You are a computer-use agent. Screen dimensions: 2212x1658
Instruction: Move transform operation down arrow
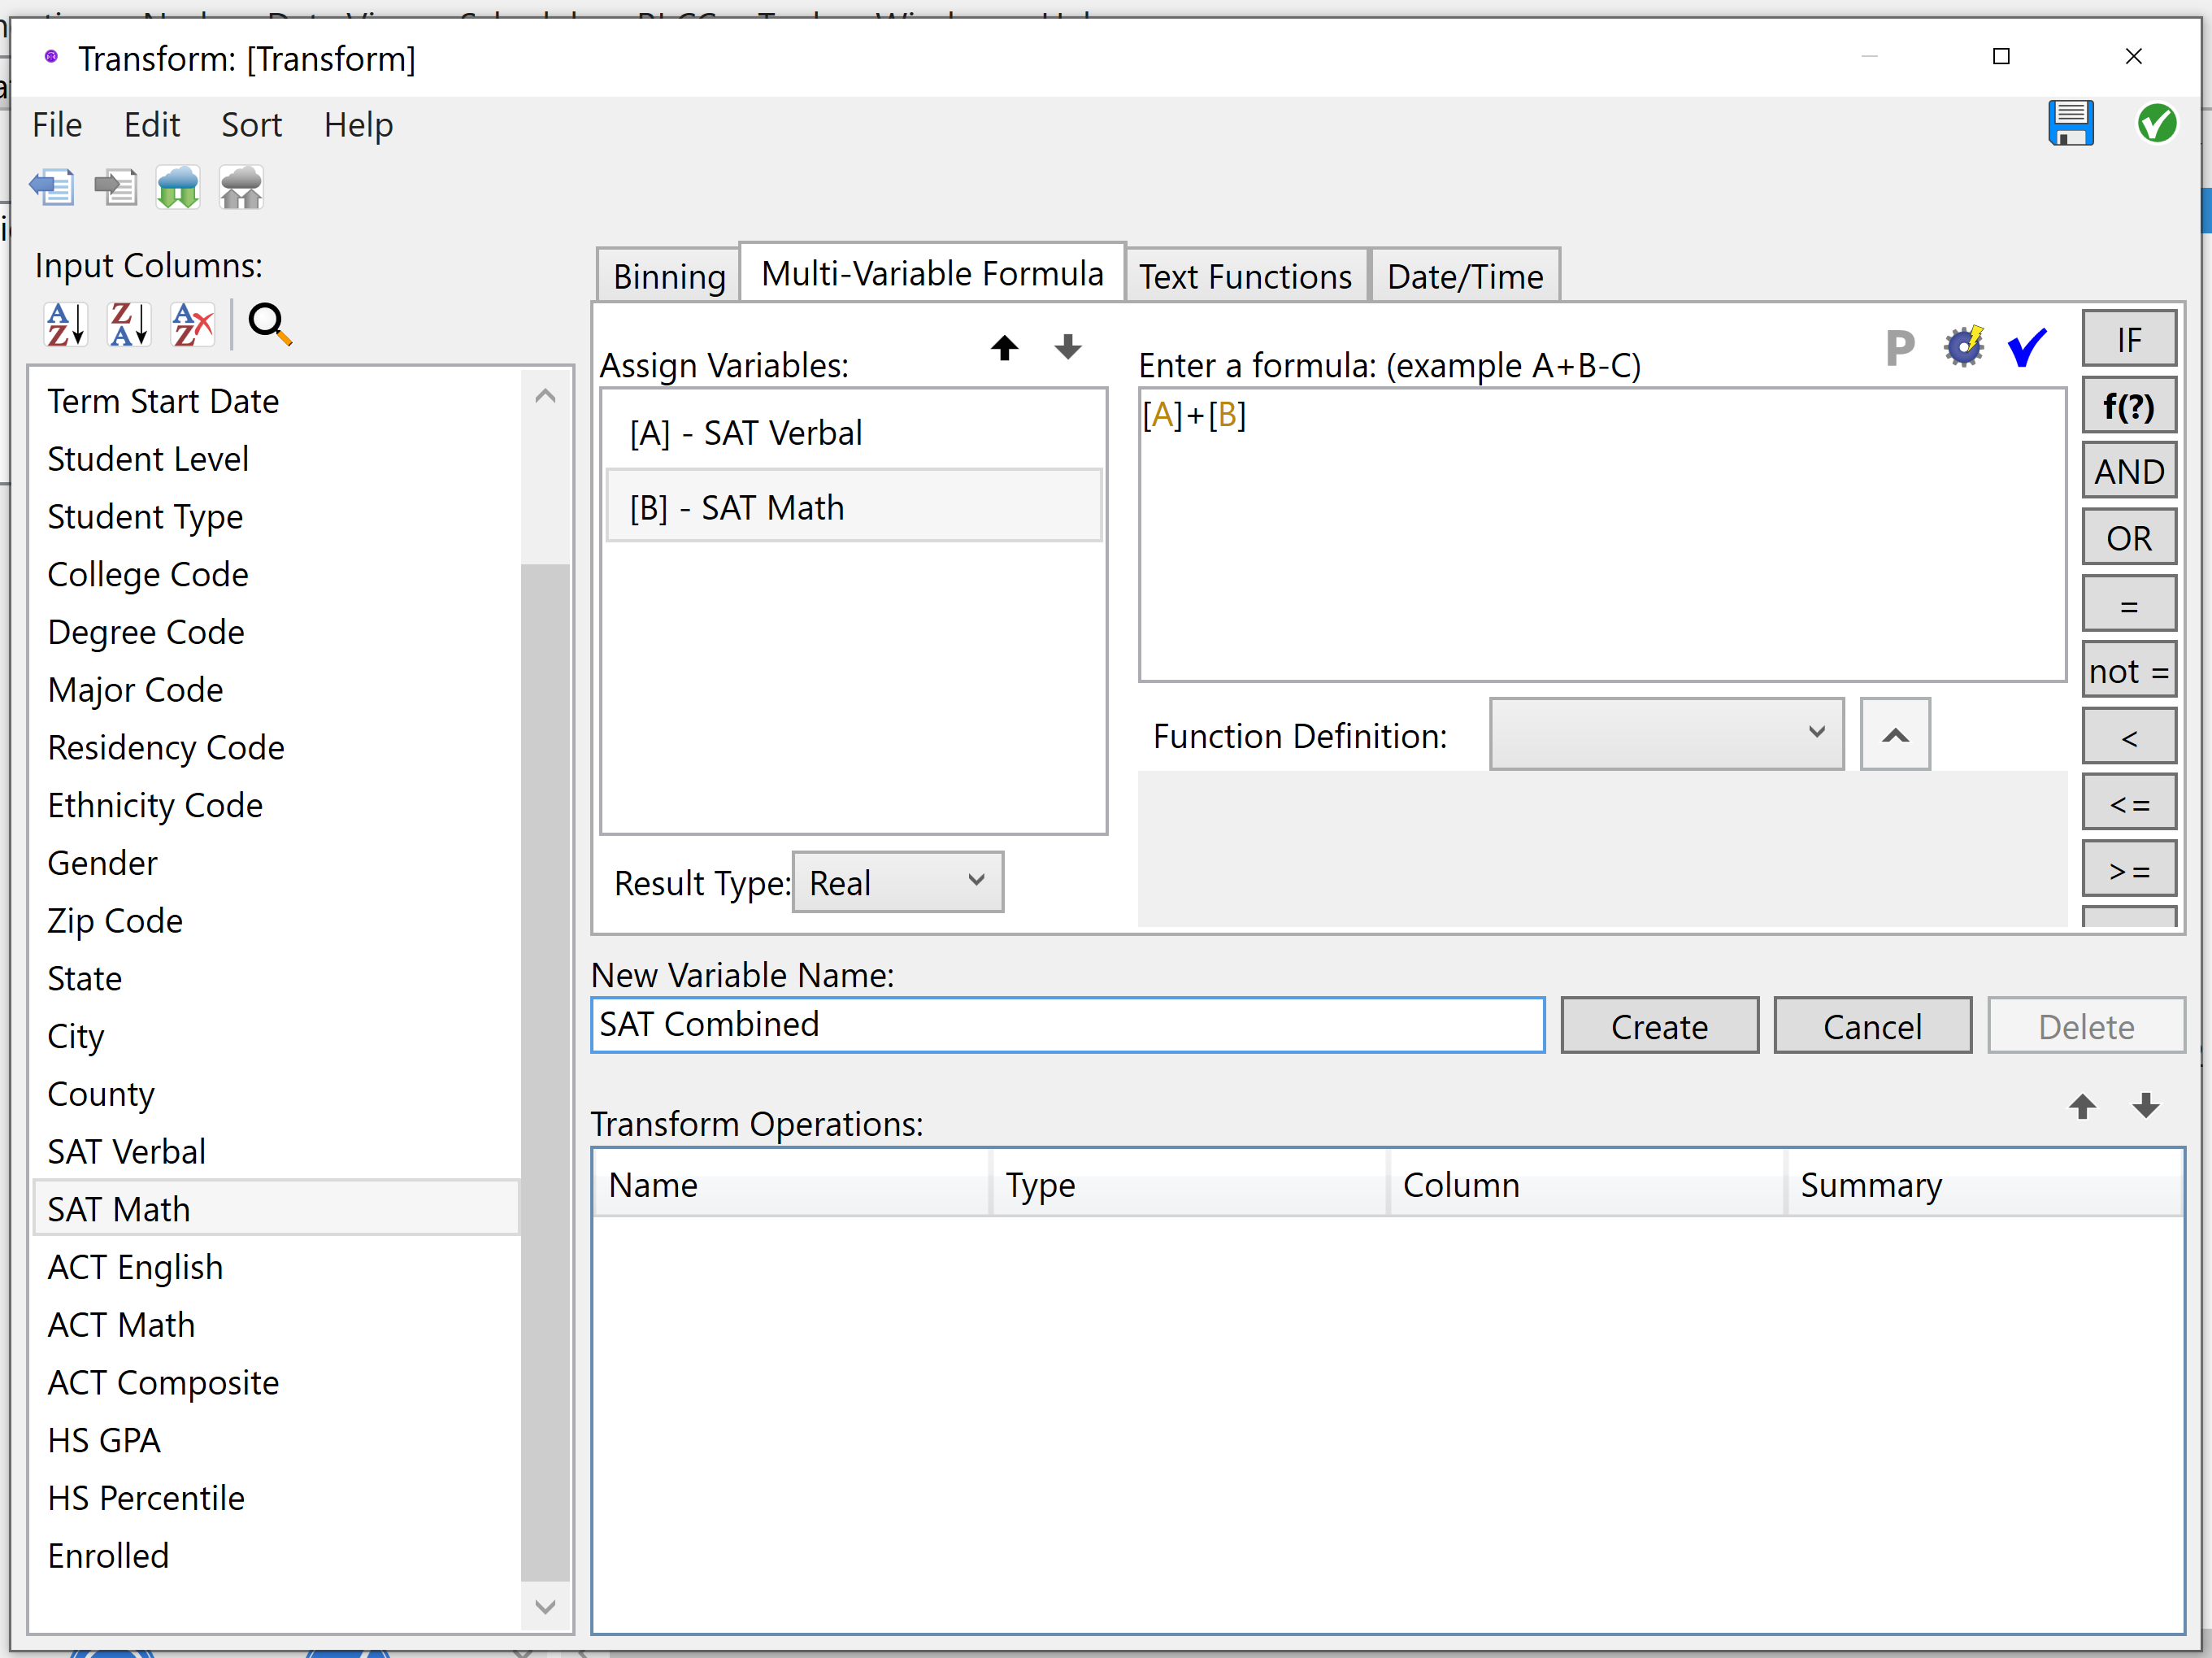click(2146, 1106)
